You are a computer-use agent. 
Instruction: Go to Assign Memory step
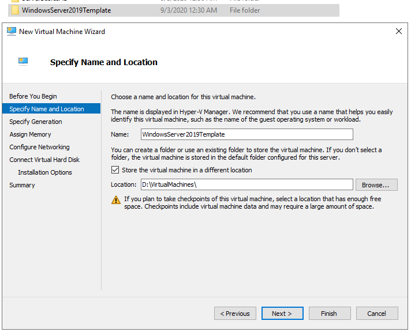click(x=30, y=134)
